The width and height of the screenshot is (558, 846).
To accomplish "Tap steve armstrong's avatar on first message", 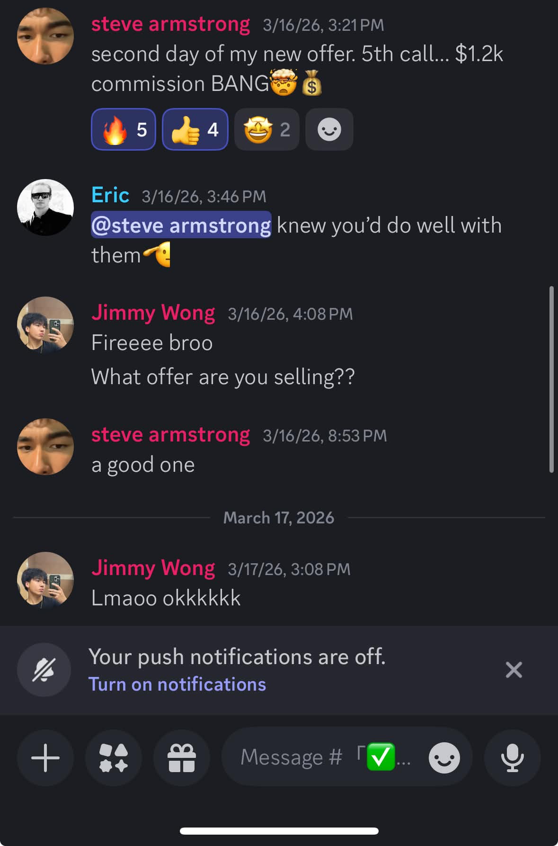I will [x=45, y=36].
